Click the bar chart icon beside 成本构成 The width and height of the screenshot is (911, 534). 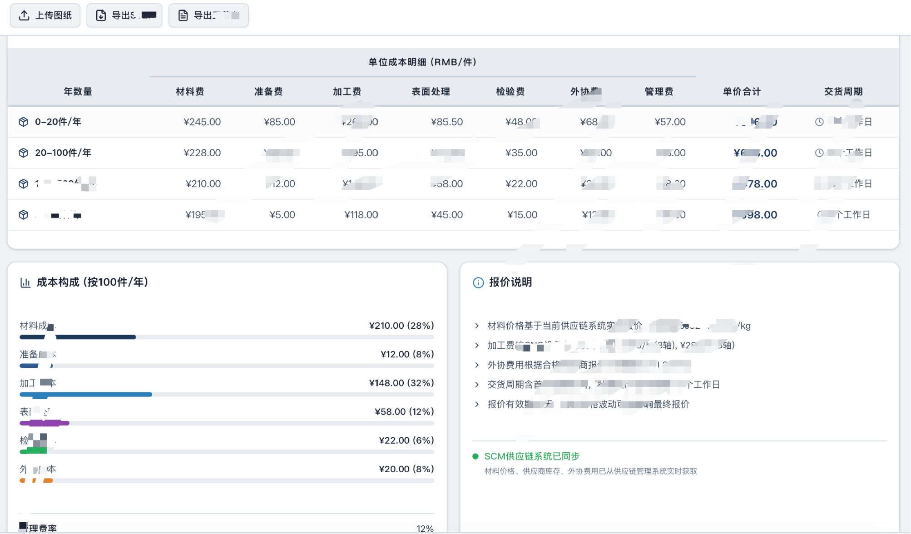point(25,282)
